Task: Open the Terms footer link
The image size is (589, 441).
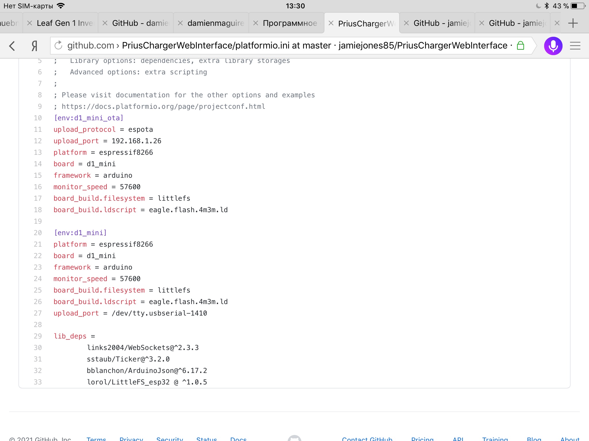Action: (96, 439)
